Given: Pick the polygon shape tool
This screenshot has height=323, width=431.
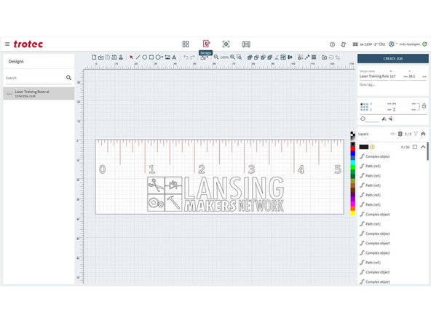Looking at the screenshot, I should 158,57.
